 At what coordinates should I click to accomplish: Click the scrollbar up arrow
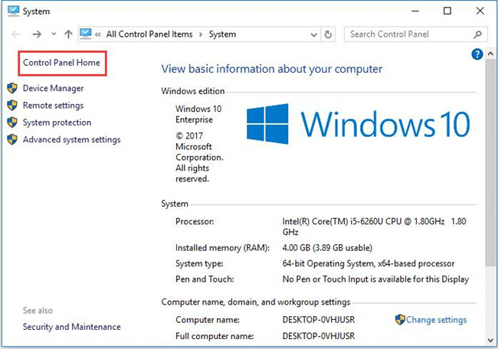[x=490, y=54]
